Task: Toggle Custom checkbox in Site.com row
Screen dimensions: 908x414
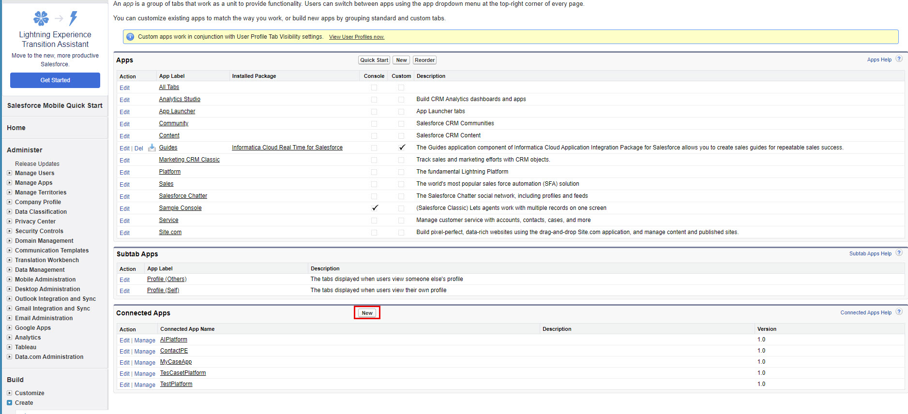Action: 401,233
